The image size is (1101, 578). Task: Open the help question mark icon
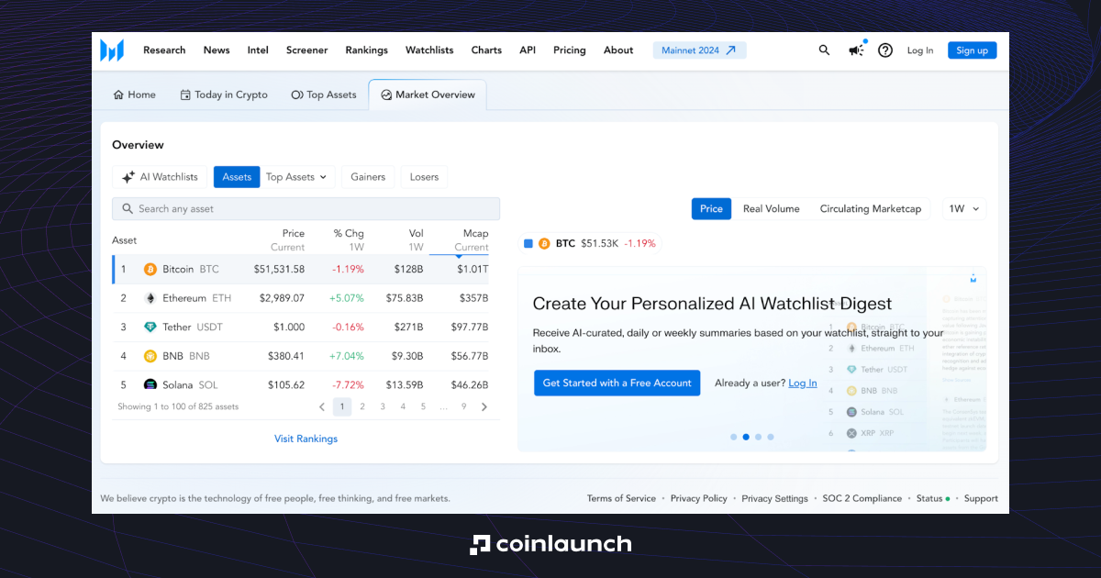coord(885,50)
